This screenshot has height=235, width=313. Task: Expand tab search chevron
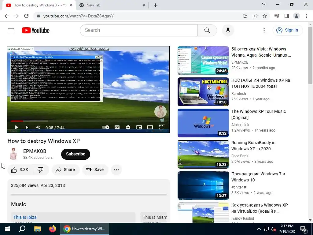coord(264,4)
